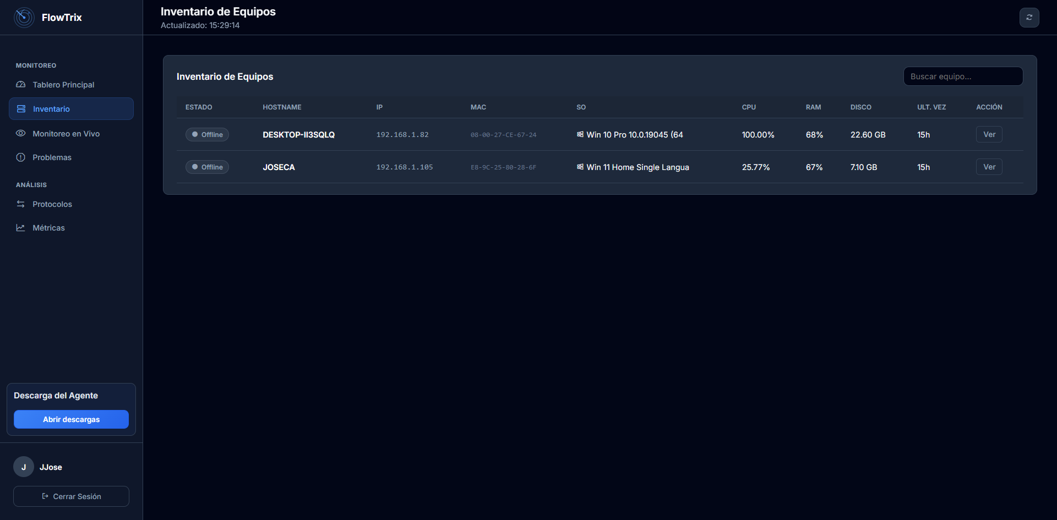Click the Protocolos arrows icon

tap(21, 204)
